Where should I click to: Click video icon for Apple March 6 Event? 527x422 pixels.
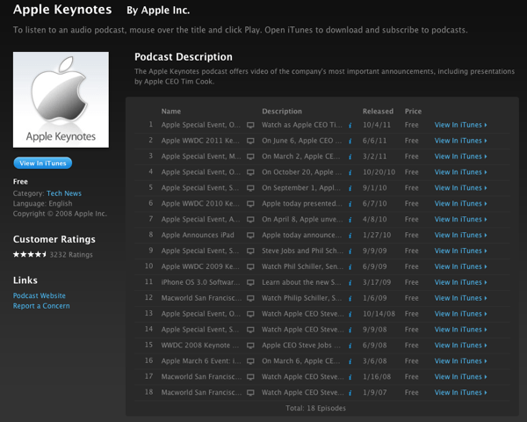point(250,361)
